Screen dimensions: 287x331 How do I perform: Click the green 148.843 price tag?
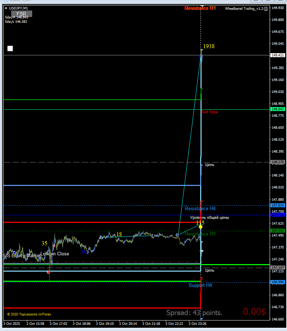click(278, 109)
